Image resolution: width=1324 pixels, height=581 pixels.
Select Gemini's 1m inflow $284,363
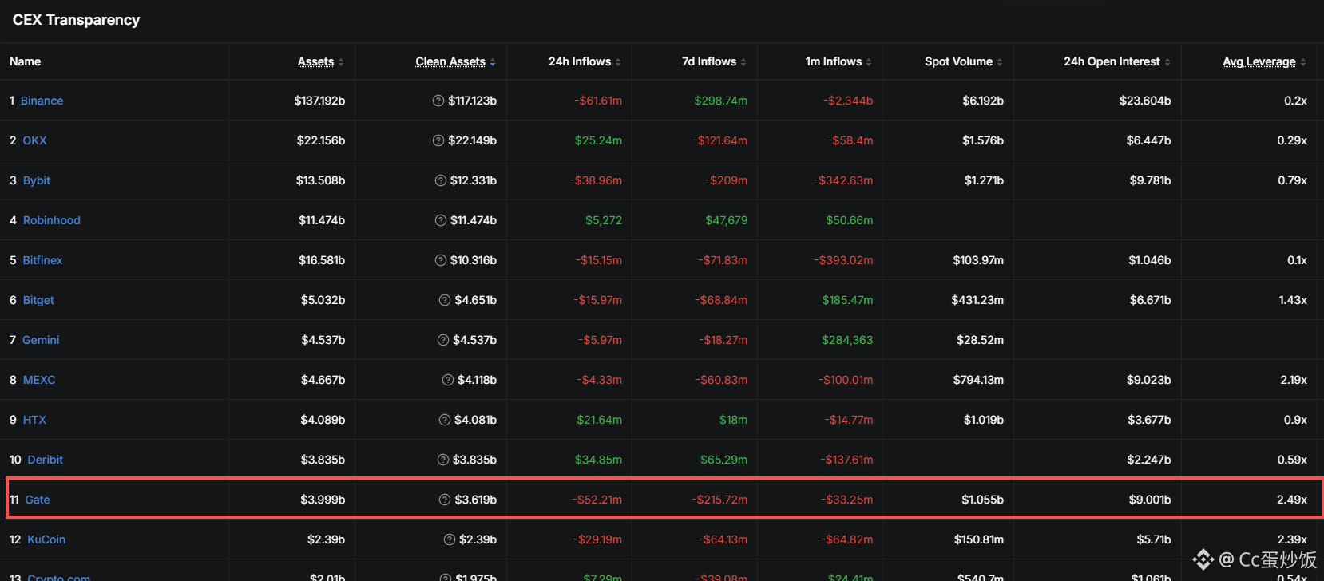point(847,340)
